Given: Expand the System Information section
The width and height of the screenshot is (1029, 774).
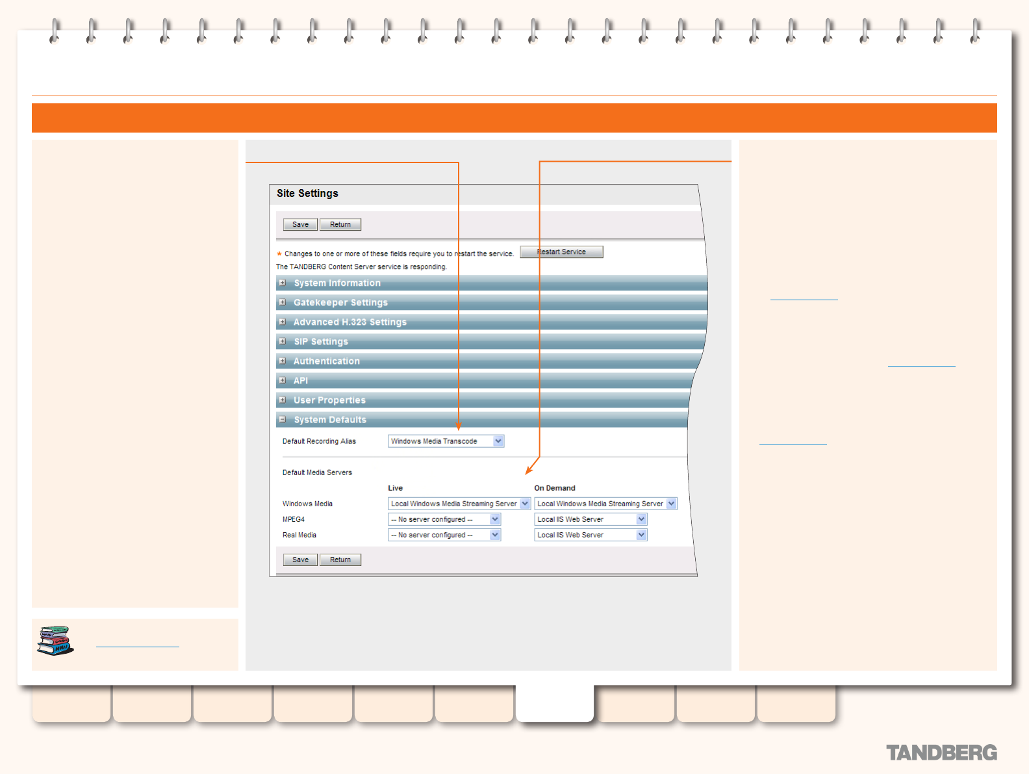Looking at the screenshot, I should [x=282, y=283].
